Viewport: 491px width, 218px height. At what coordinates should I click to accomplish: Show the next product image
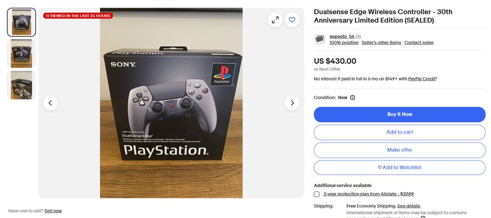[x=292, y=103]
